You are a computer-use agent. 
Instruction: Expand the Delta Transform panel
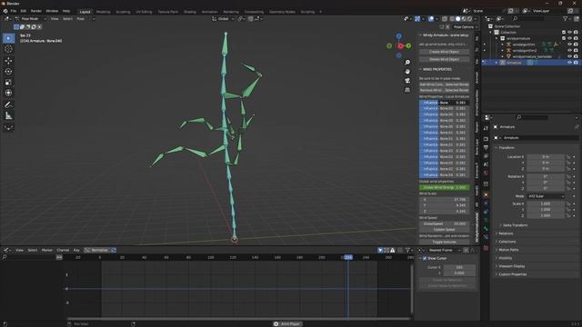pos(516,225)
